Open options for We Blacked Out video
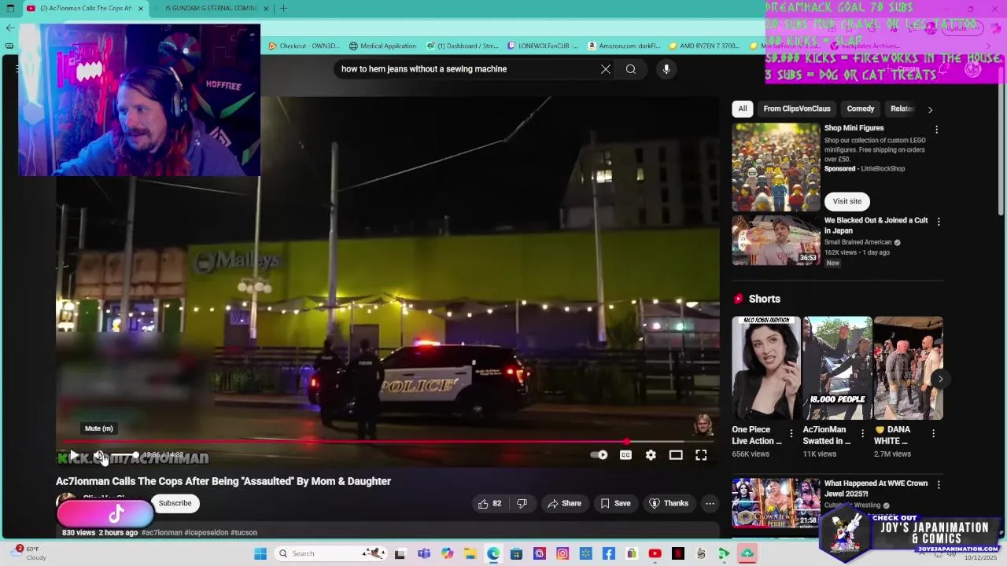The width and height of the screenshot is (1007, 566). pyautogui.click(x=938, y=222)
